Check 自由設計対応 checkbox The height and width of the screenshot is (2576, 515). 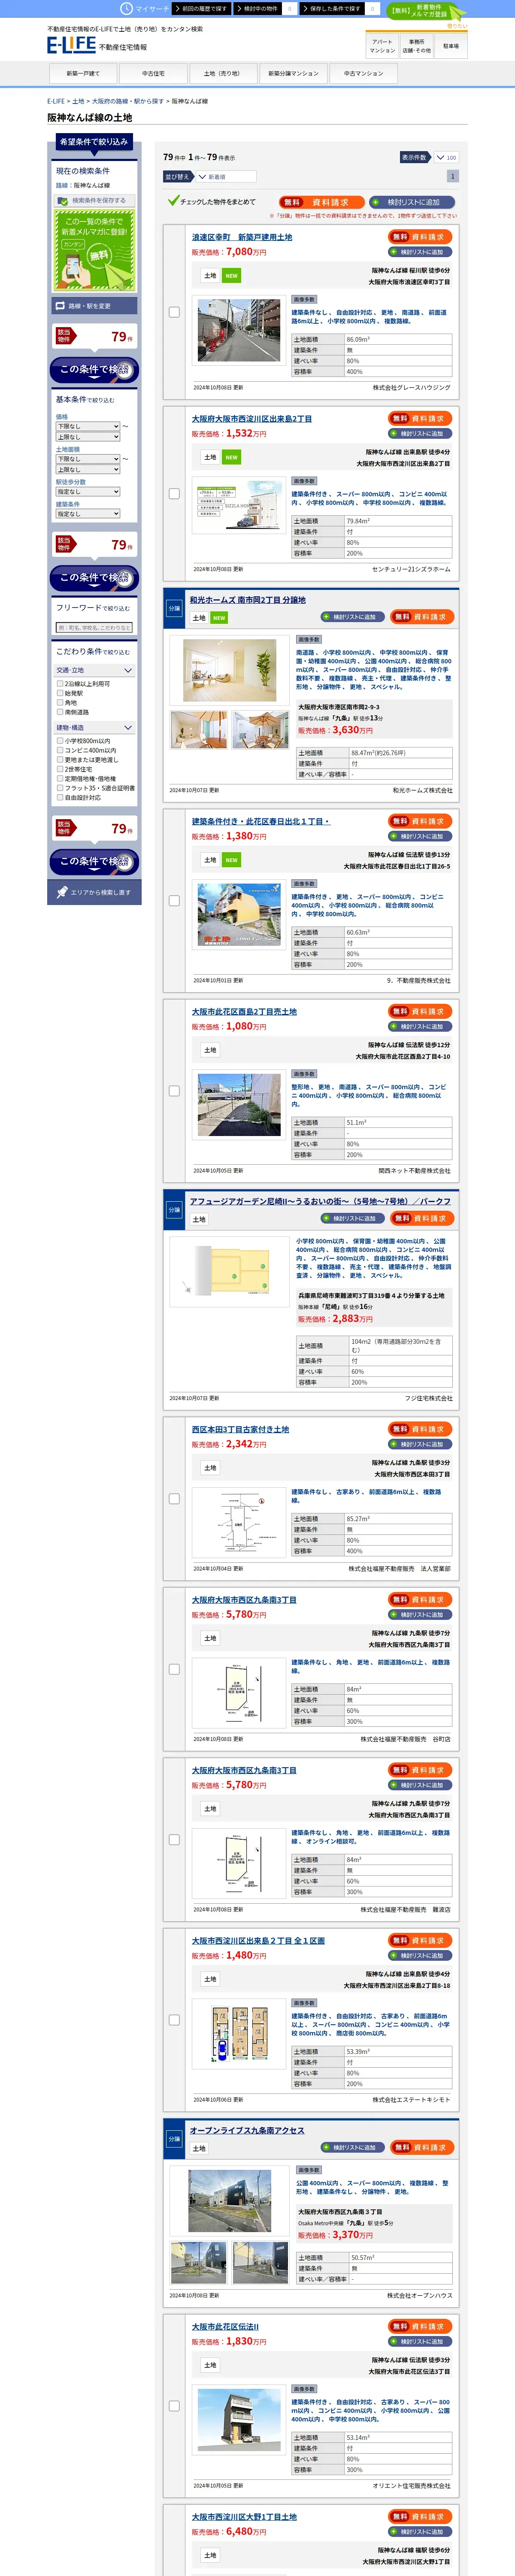[60, 798]
